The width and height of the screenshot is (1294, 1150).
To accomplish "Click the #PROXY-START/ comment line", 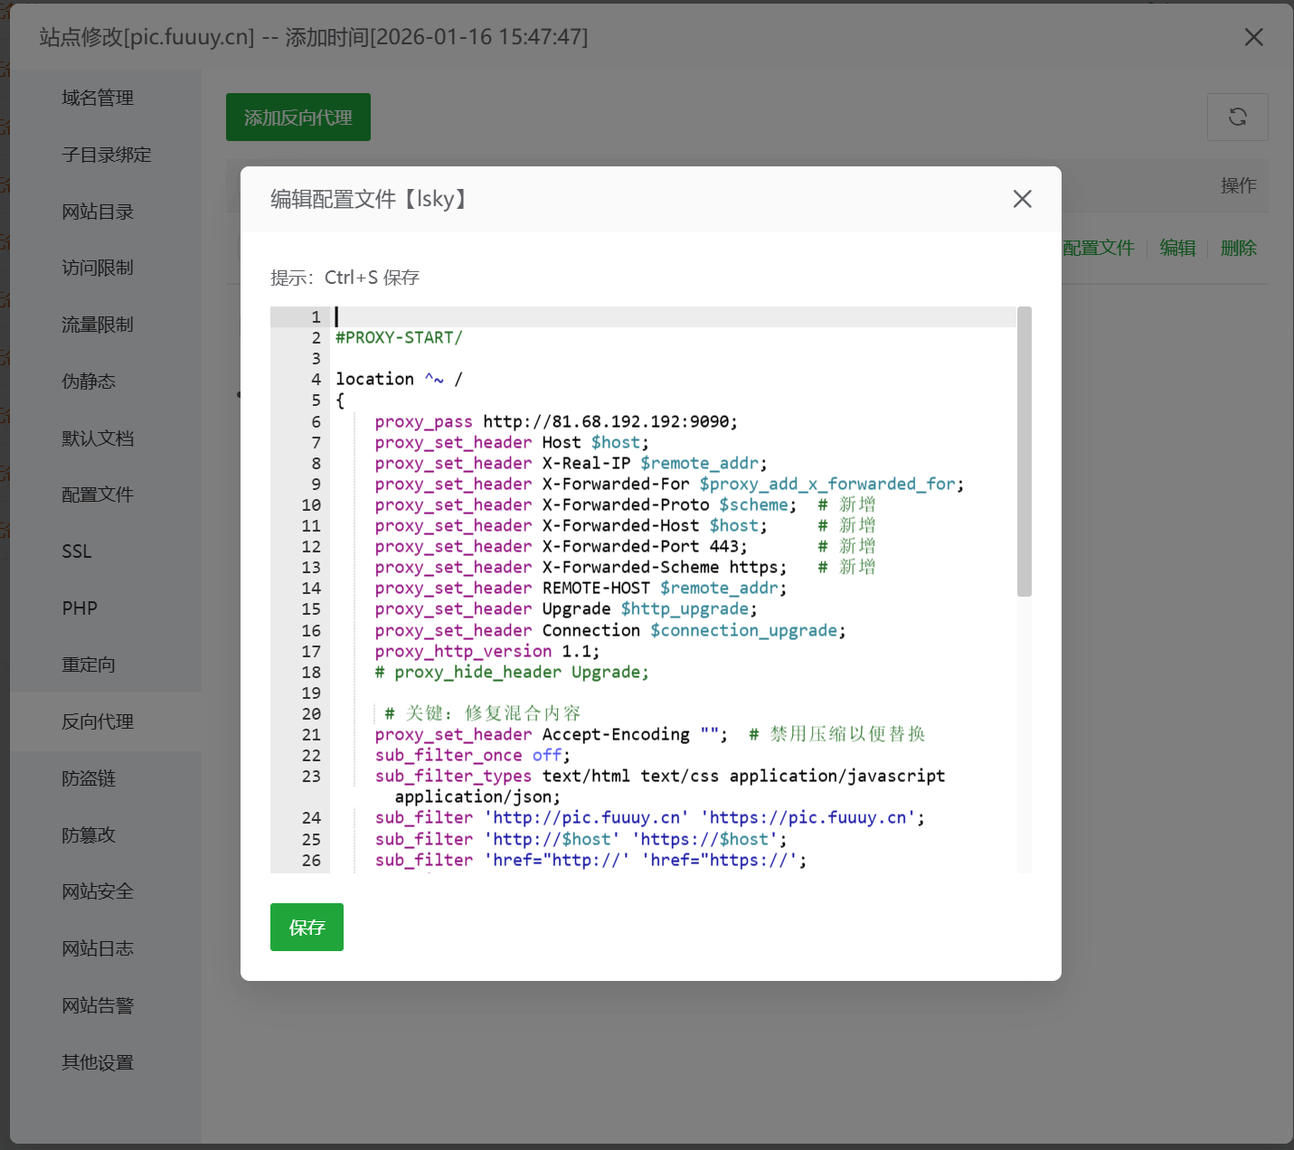I will tap(399, 337).
